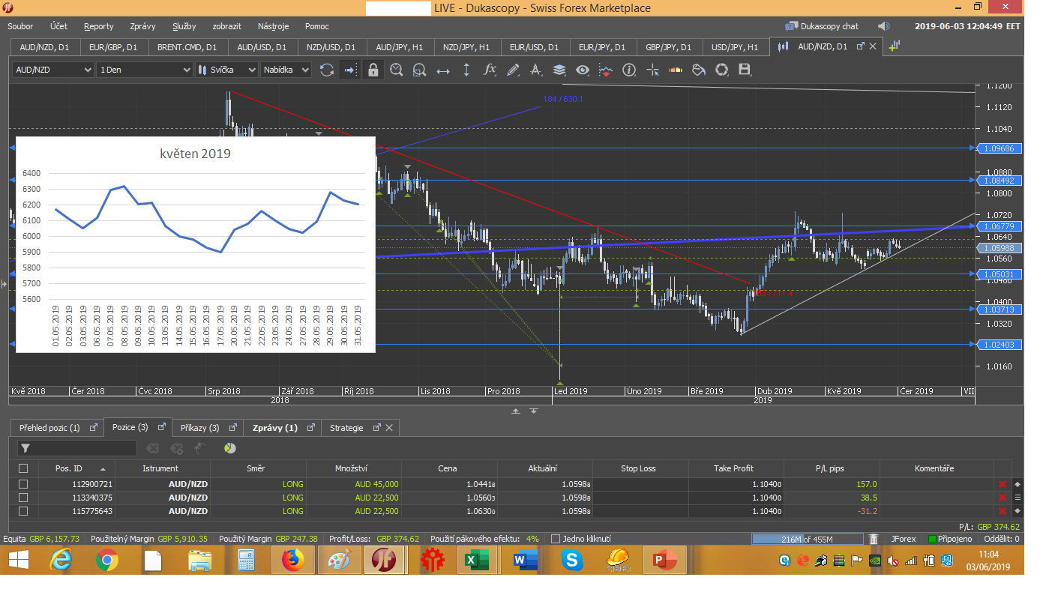Collapse the bottom panel with down arrow

534,411
